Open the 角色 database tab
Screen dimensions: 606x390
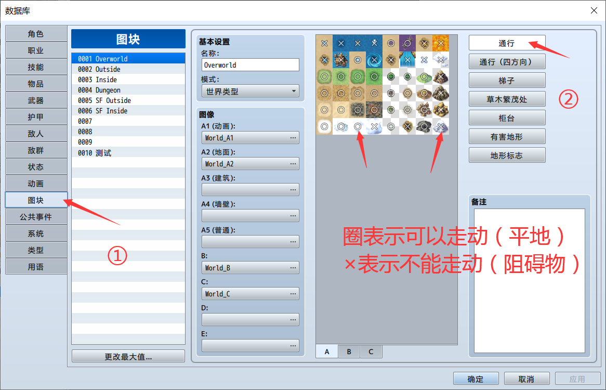click(36, 34)
